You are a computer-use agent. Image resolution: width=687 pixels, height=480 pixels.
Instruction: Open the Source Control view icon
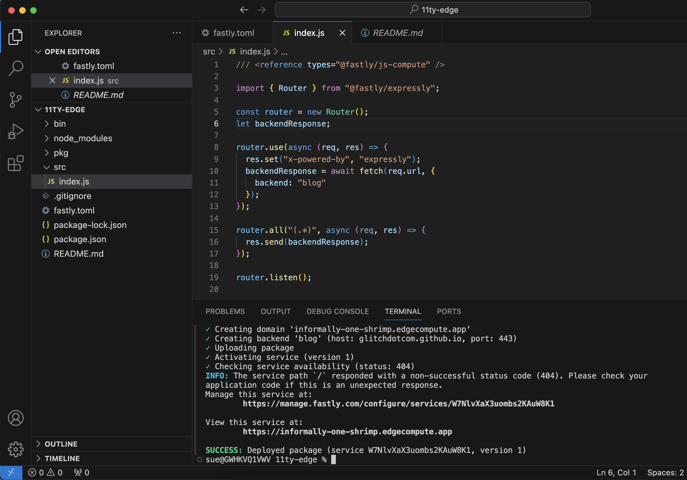tap(16, 100)
